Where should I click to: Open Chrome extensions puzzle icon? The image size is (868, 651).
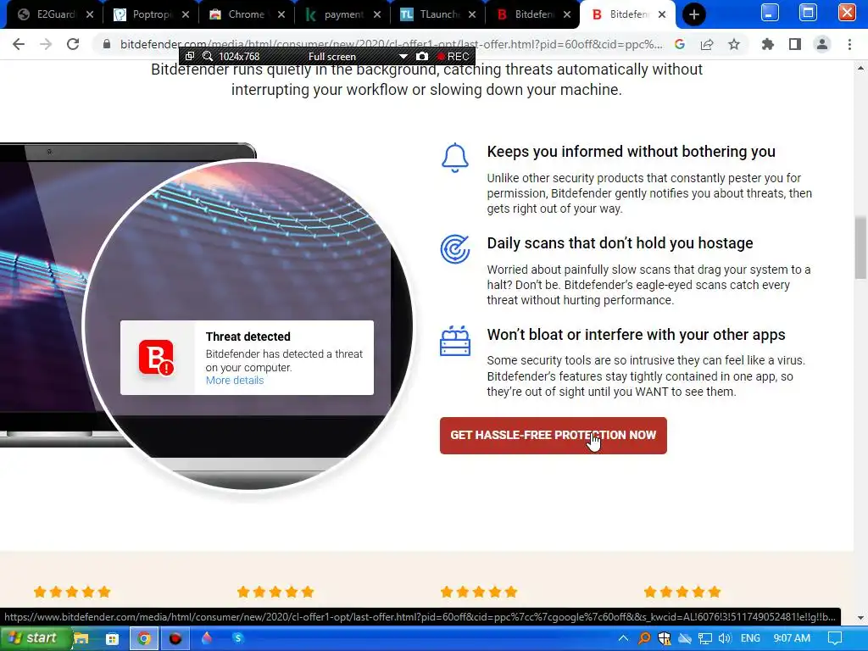pos(767,44)
